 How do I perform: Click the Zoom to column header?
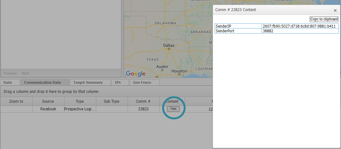16,101
